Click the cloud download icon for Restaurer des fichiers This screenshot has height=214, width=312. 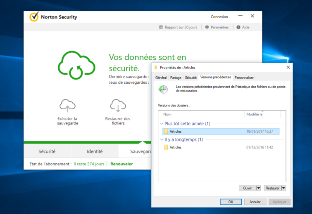click(118, 105)
